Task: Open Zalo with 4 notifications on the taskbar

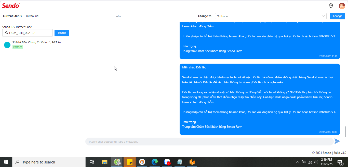Action: point(167,162)
